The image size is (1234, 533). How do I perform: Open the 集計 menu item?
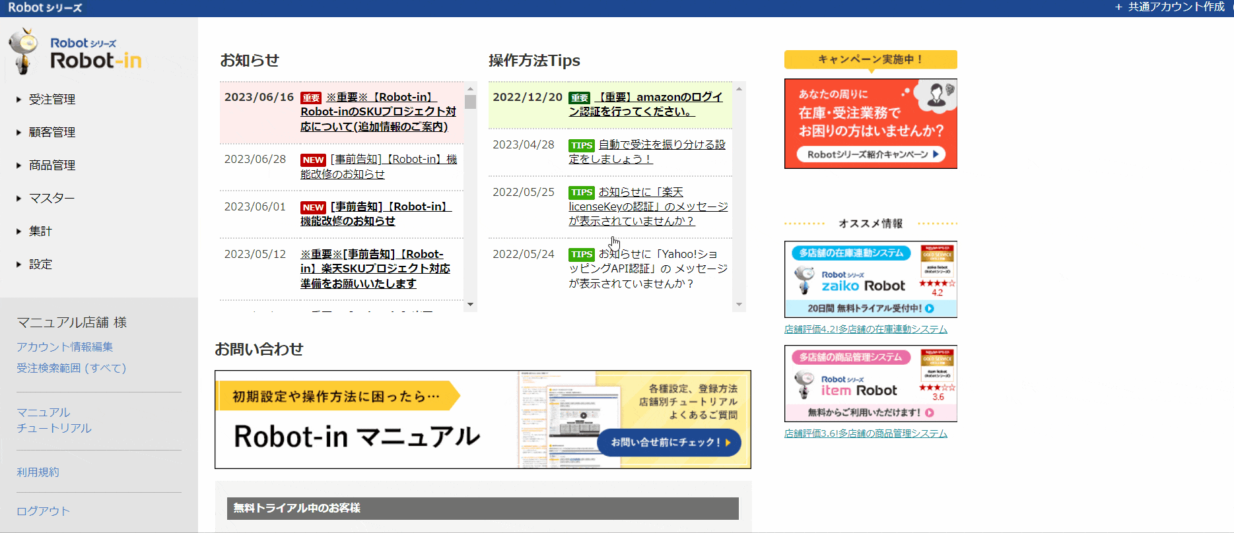(x=40, y=232)
